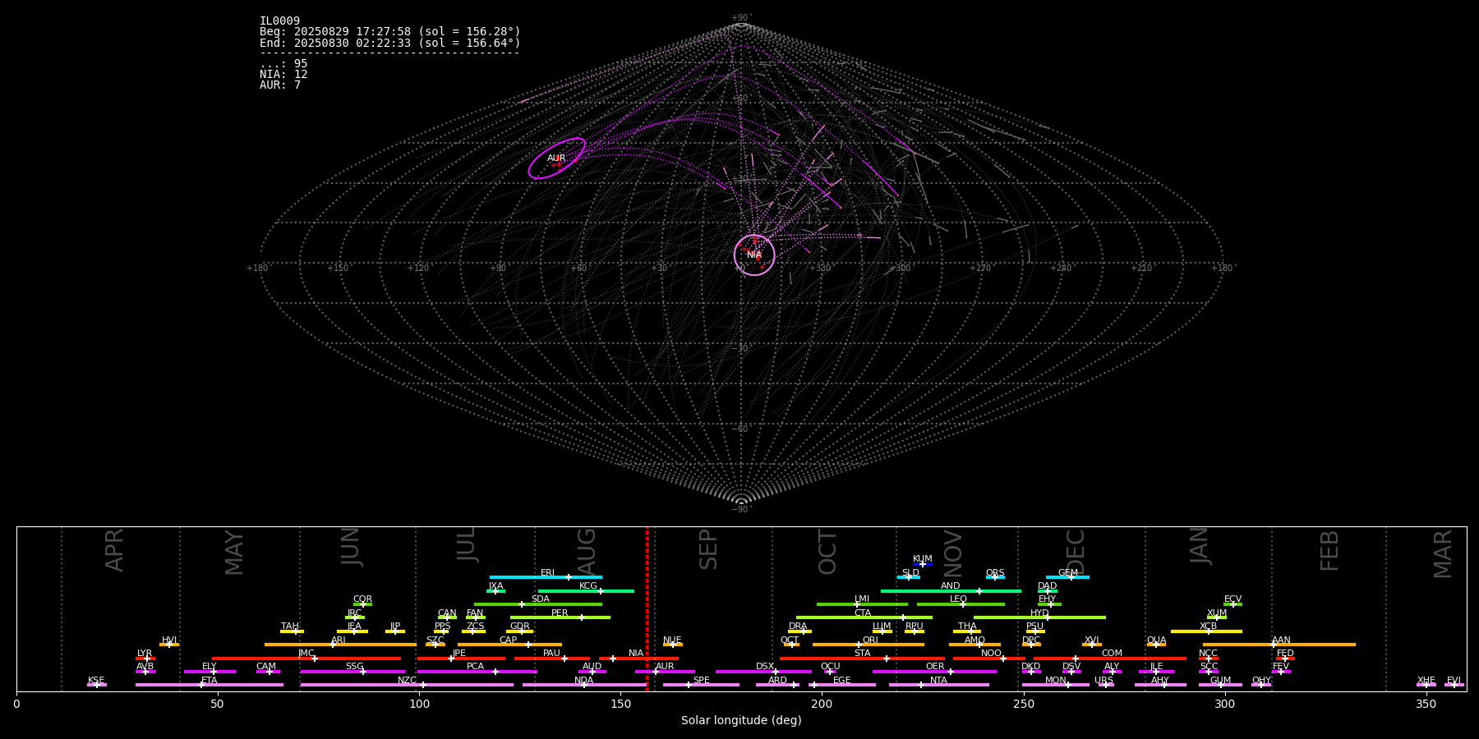Click the DEC month label

(1076, 552)
